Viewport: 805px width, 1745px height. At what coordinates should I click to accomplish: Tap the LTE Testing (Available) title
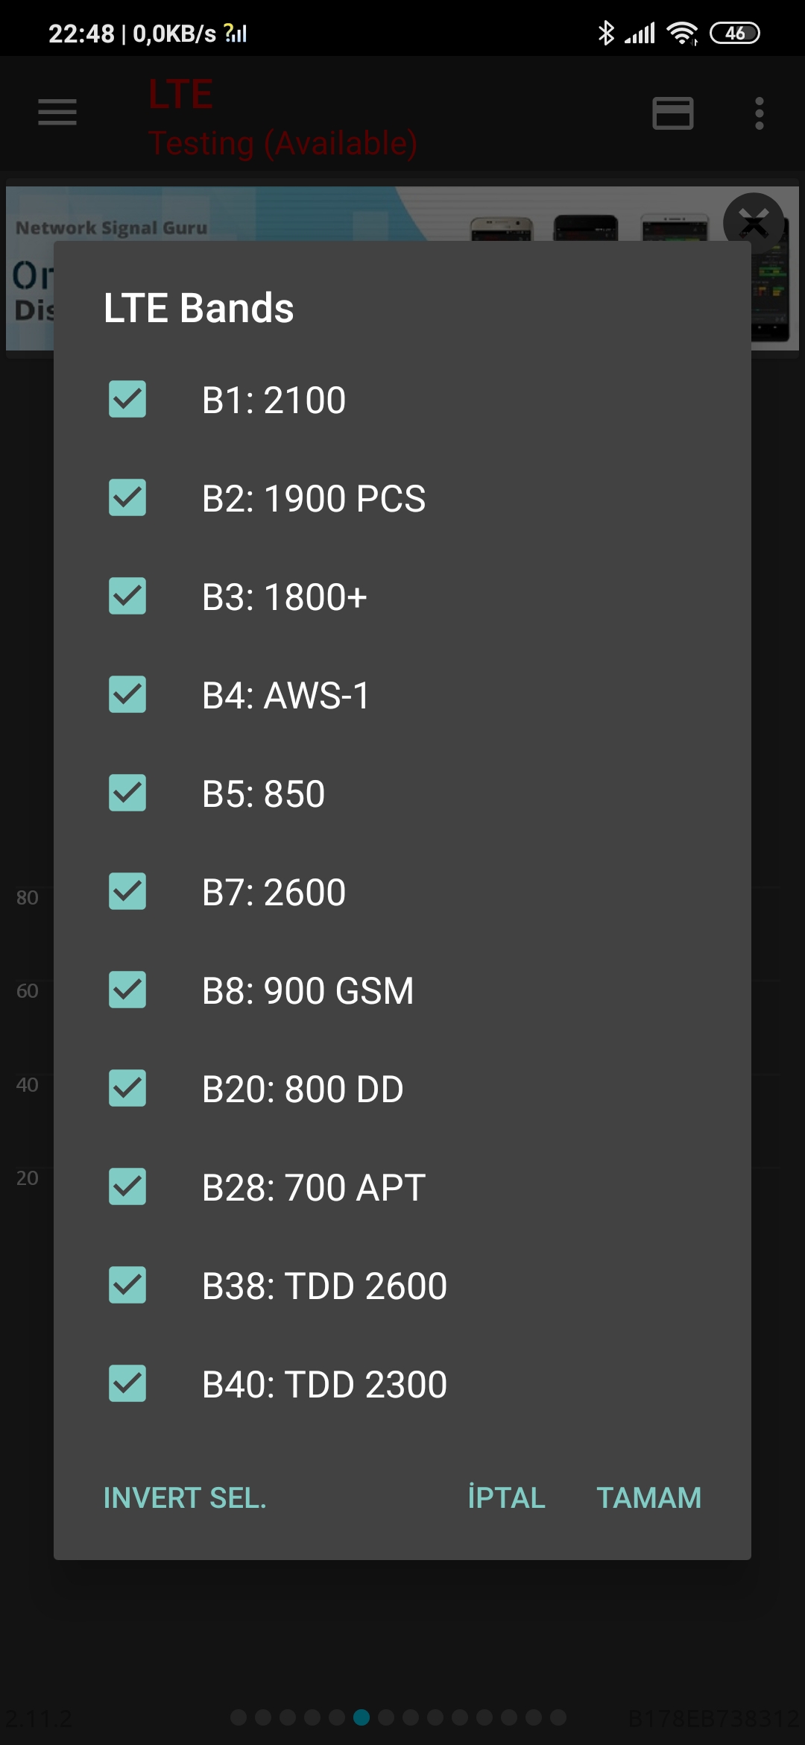tap(282, 118)
